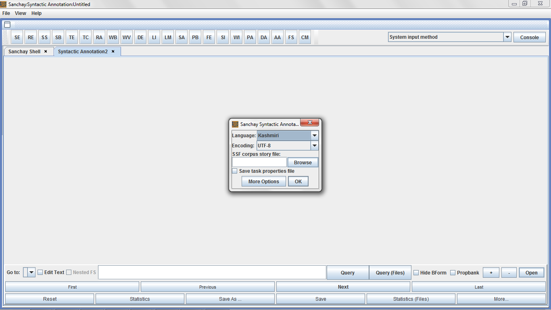Click the Reset button

click(x=50, y=299)
